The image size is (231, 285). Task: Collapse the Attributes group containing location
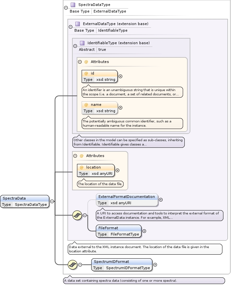pos(75,156)
